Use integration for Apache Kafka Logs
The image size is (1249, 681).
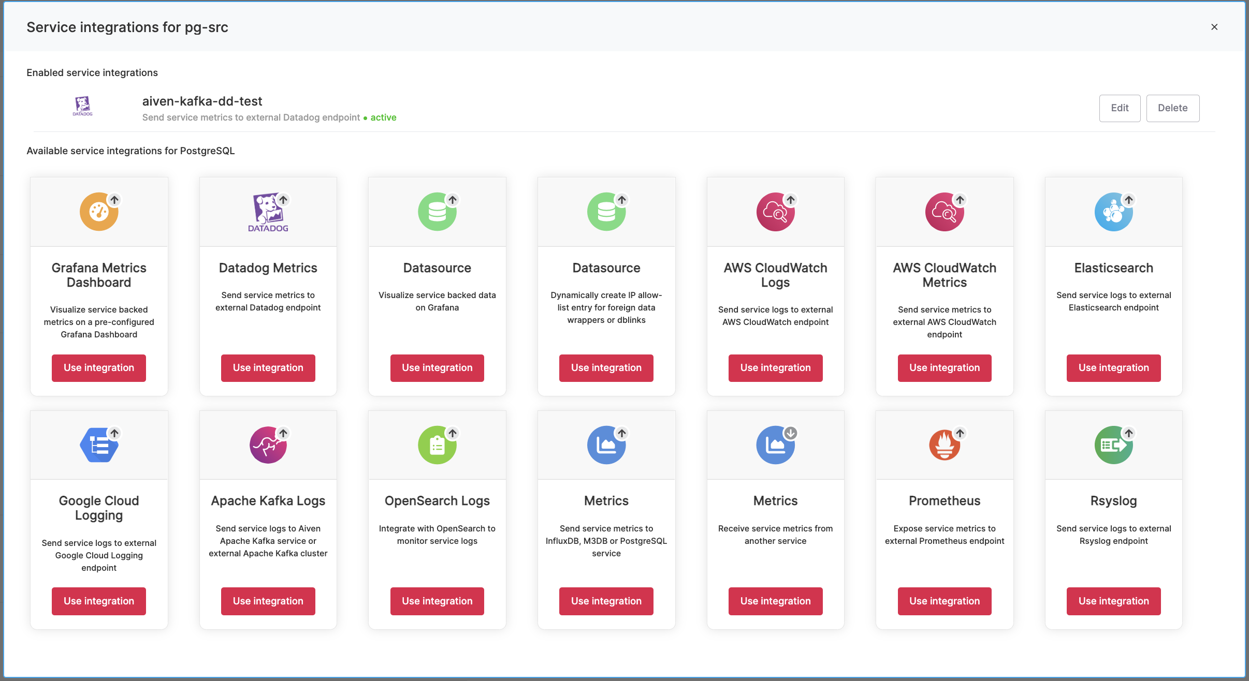(268, 601)
